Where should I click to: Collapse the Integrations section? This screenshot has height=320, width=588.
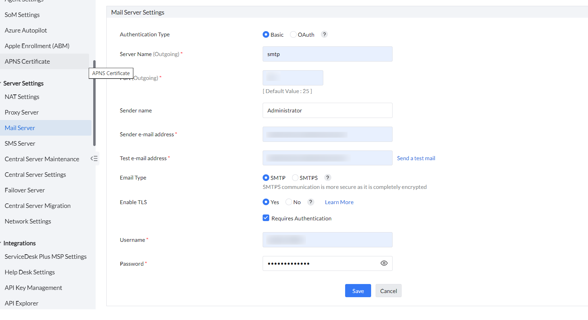point(1,243)
